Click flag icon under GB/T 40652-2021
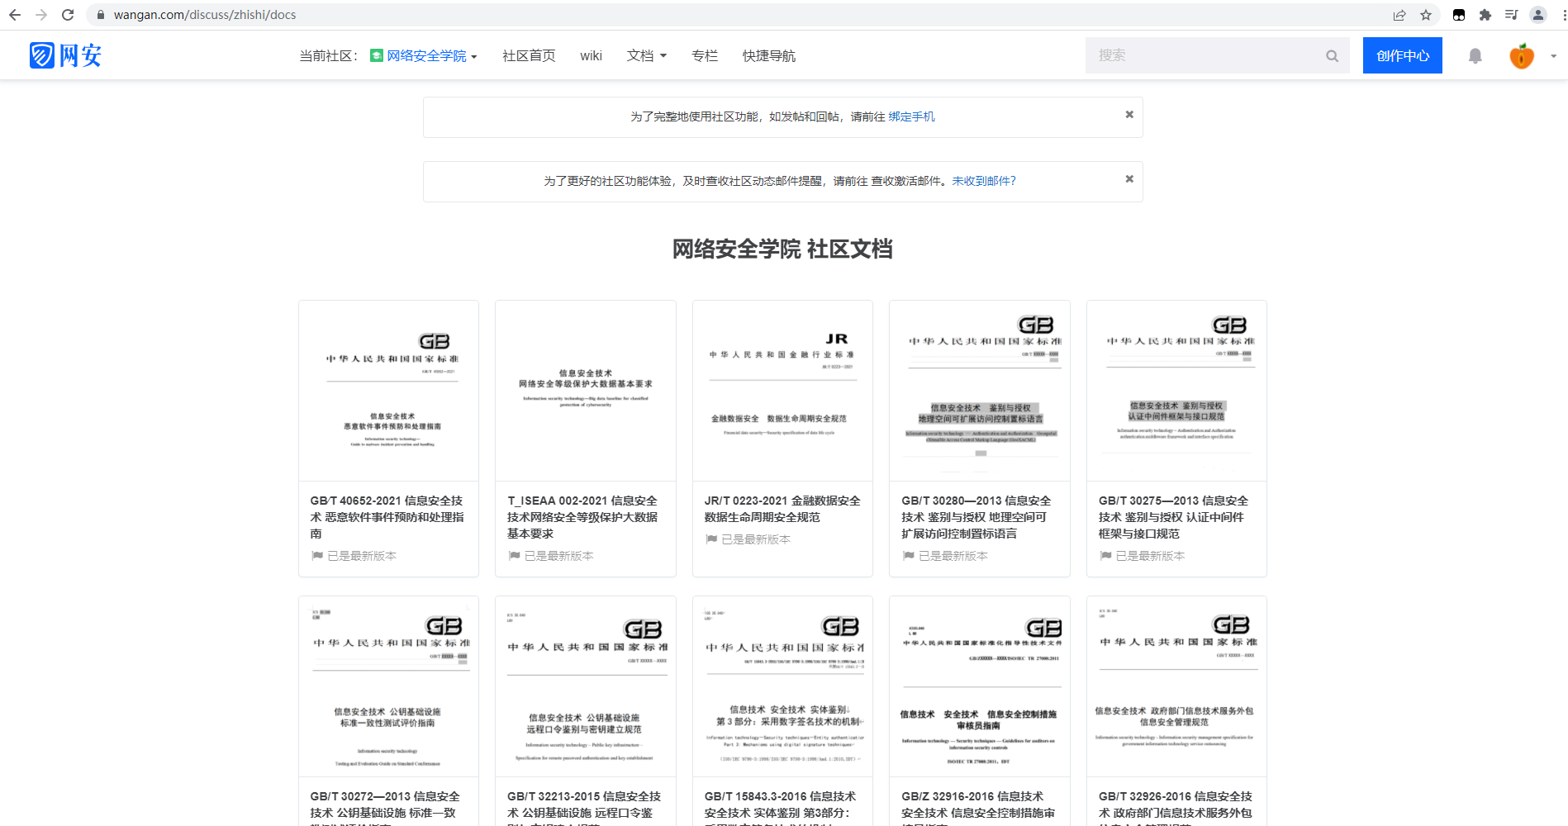 pos(317,556)
